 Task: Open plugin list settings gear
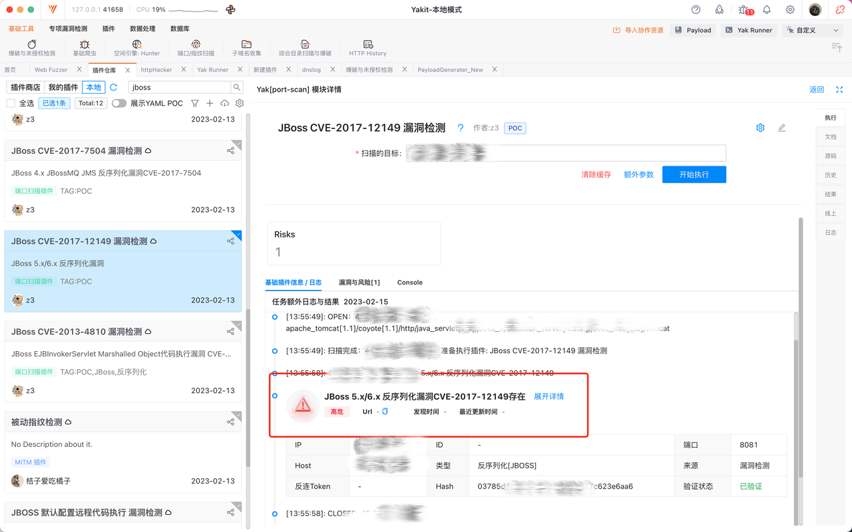tap(240, 103)
